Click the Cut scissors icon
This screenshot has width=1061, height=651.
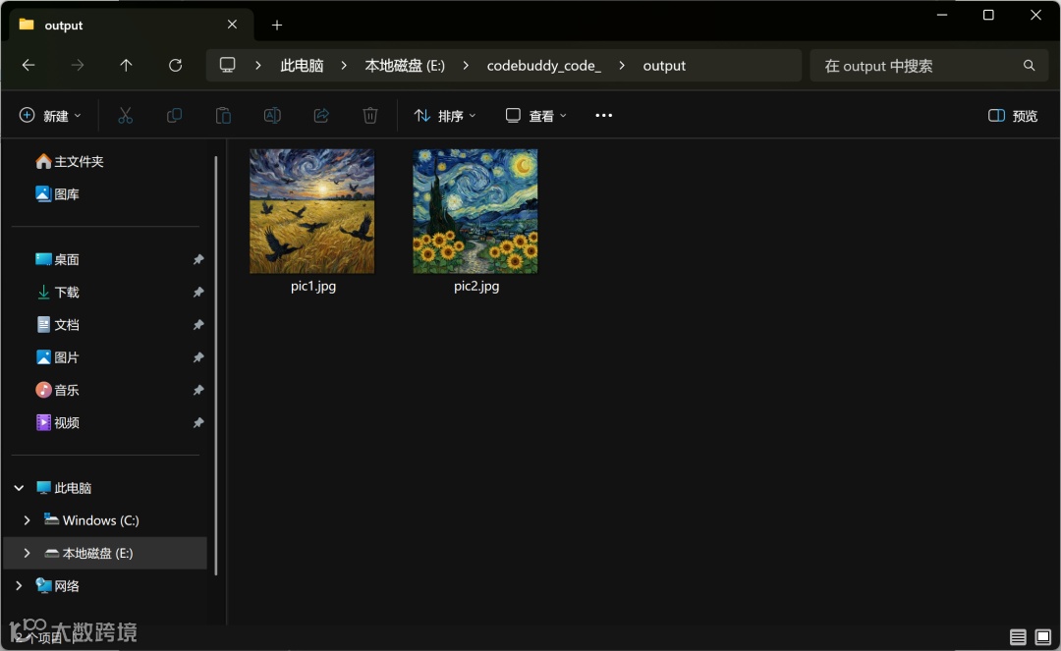point(125,116)
